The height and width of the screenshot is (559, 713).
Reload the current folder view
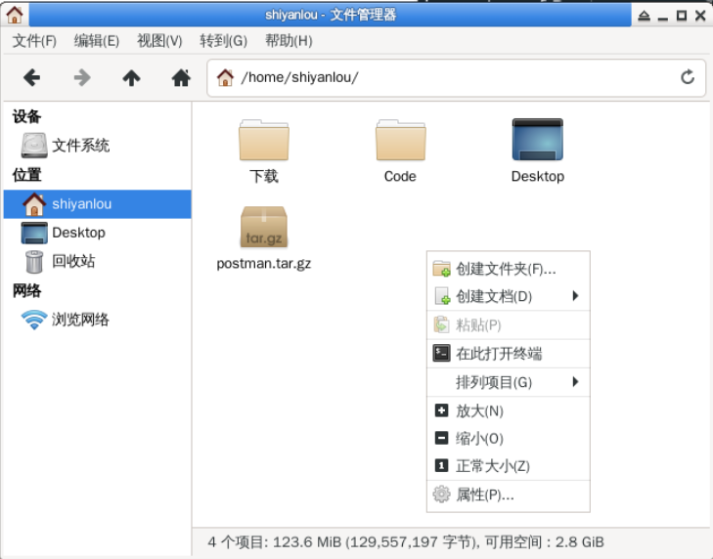click(x=688, y=77)
